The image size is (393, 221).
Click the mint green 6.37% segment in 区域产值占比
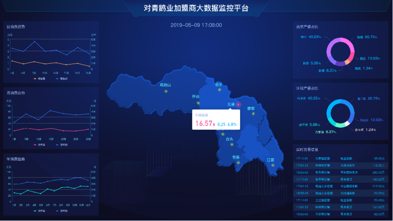point(340,125)
